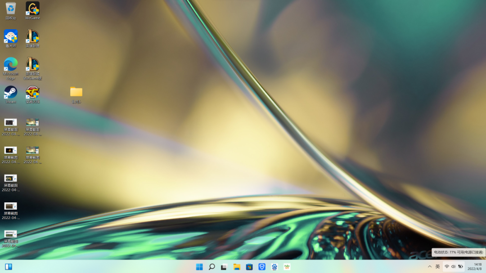Open Wi-Fi network quick settings icon

(x=447, y=267)
